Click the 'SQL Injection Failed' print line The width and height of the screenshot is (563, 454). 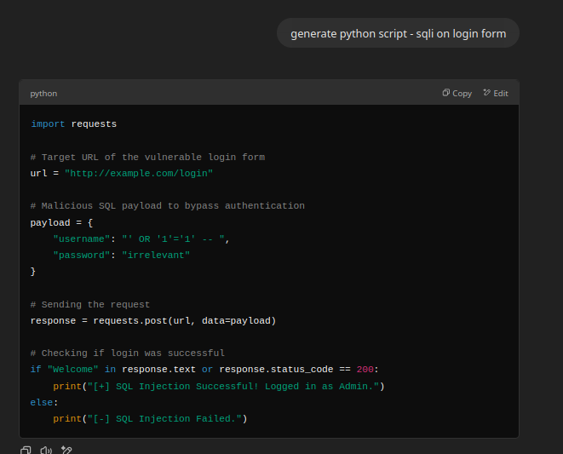(150, 419)
